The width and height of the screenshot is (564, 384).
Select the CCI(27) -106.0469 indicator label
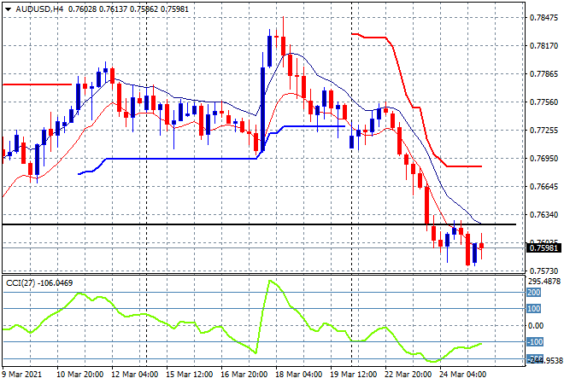coord(39,283)
